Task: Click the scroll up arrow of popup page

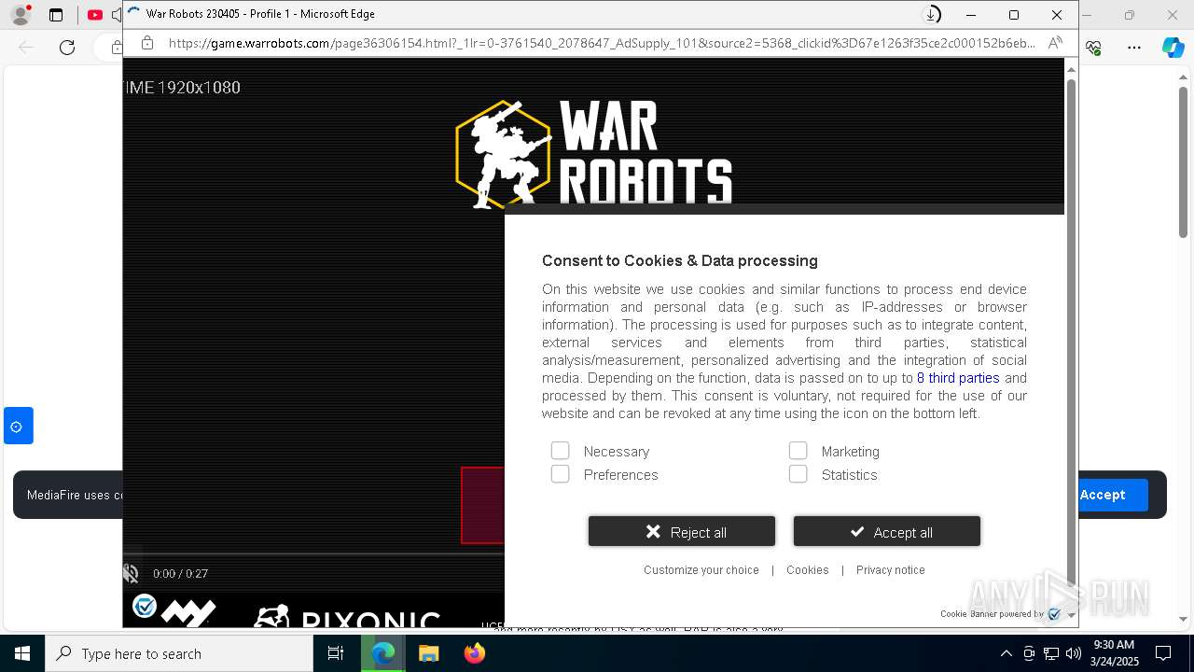Action: pos(1071,69)
